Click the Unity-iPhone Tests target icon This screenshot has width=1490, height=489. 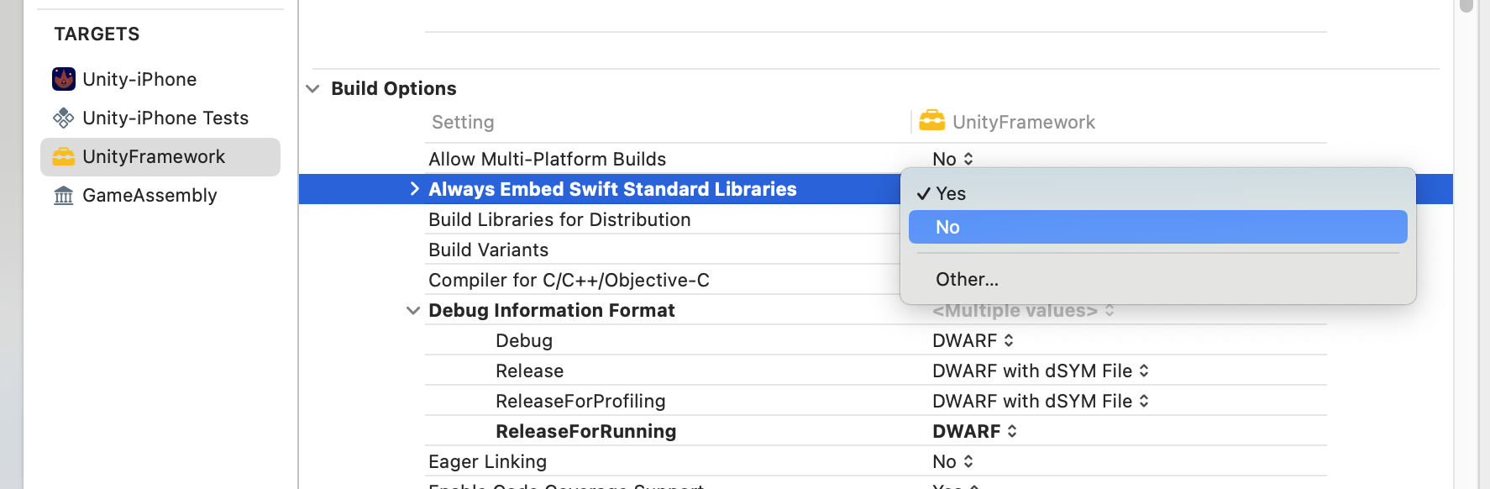point(64,118)
